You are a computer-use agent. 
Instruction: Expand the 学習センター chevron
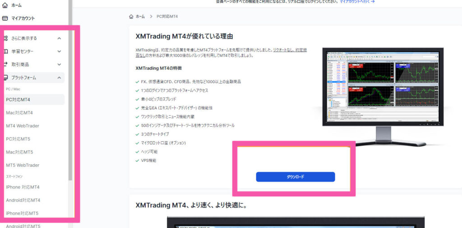pos(59,51)
